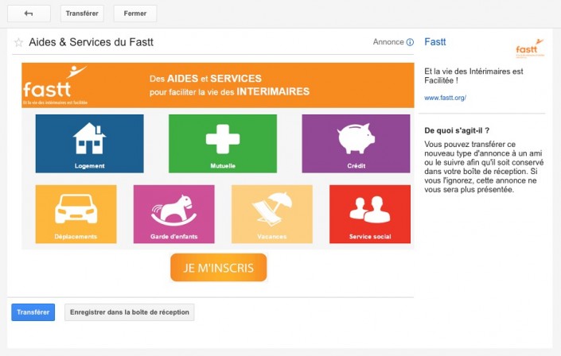
Task: Open the Fastt sender name link
Action: (x=435, y=42)
